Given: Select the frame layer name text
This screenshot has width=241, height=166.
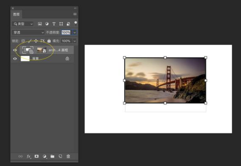Looking at the screenshot, I should pos(58,50).
